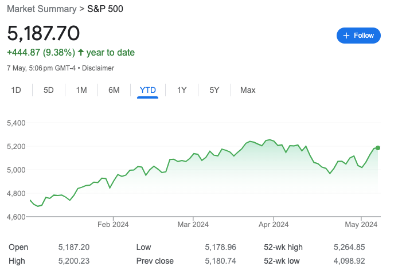Click the Mar 2024 axis label
This screenshot has height=270, width=402.
(193, 225)
